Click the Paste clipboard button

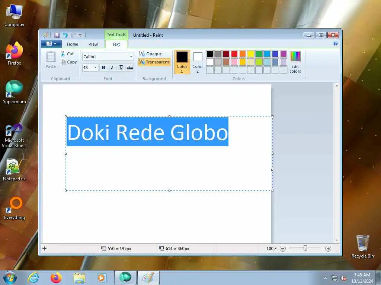pyautogui.click(x=51, y=60)
